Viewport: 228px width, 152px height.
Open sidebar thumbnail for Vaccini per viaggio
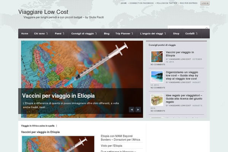pyautogui.click(x=157, y=57)
